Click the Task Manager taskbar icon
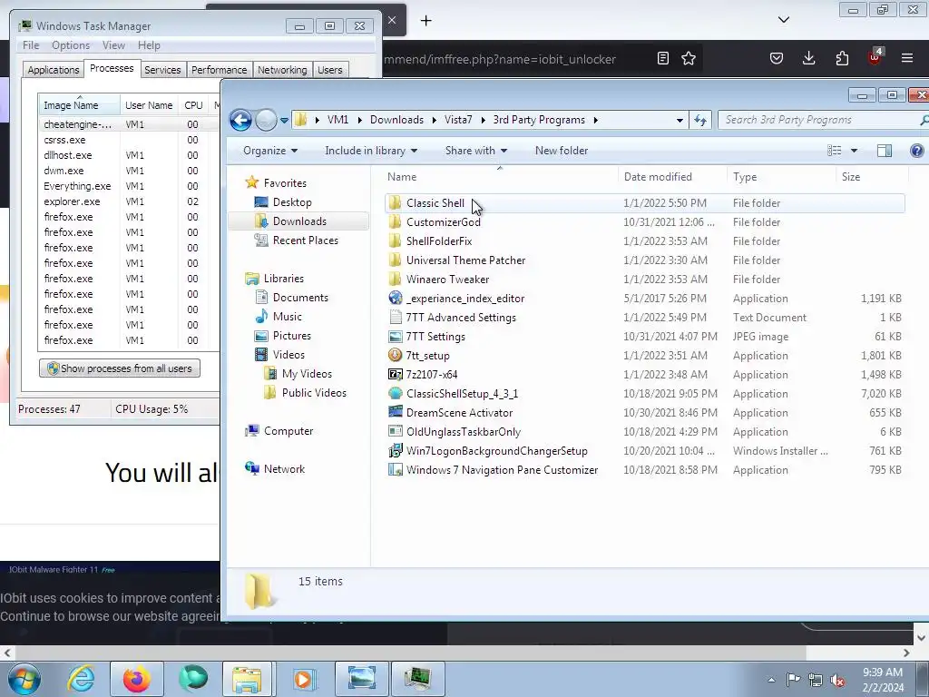 417,679
